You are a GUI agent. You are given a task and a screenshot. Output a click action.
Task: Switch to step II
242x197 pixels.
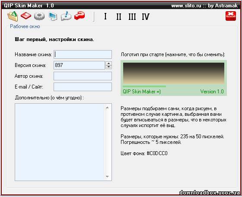[x=119, y=16]
